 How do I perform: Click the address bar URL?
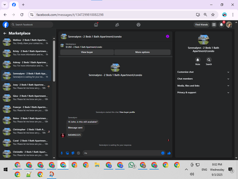coord(70,15)
